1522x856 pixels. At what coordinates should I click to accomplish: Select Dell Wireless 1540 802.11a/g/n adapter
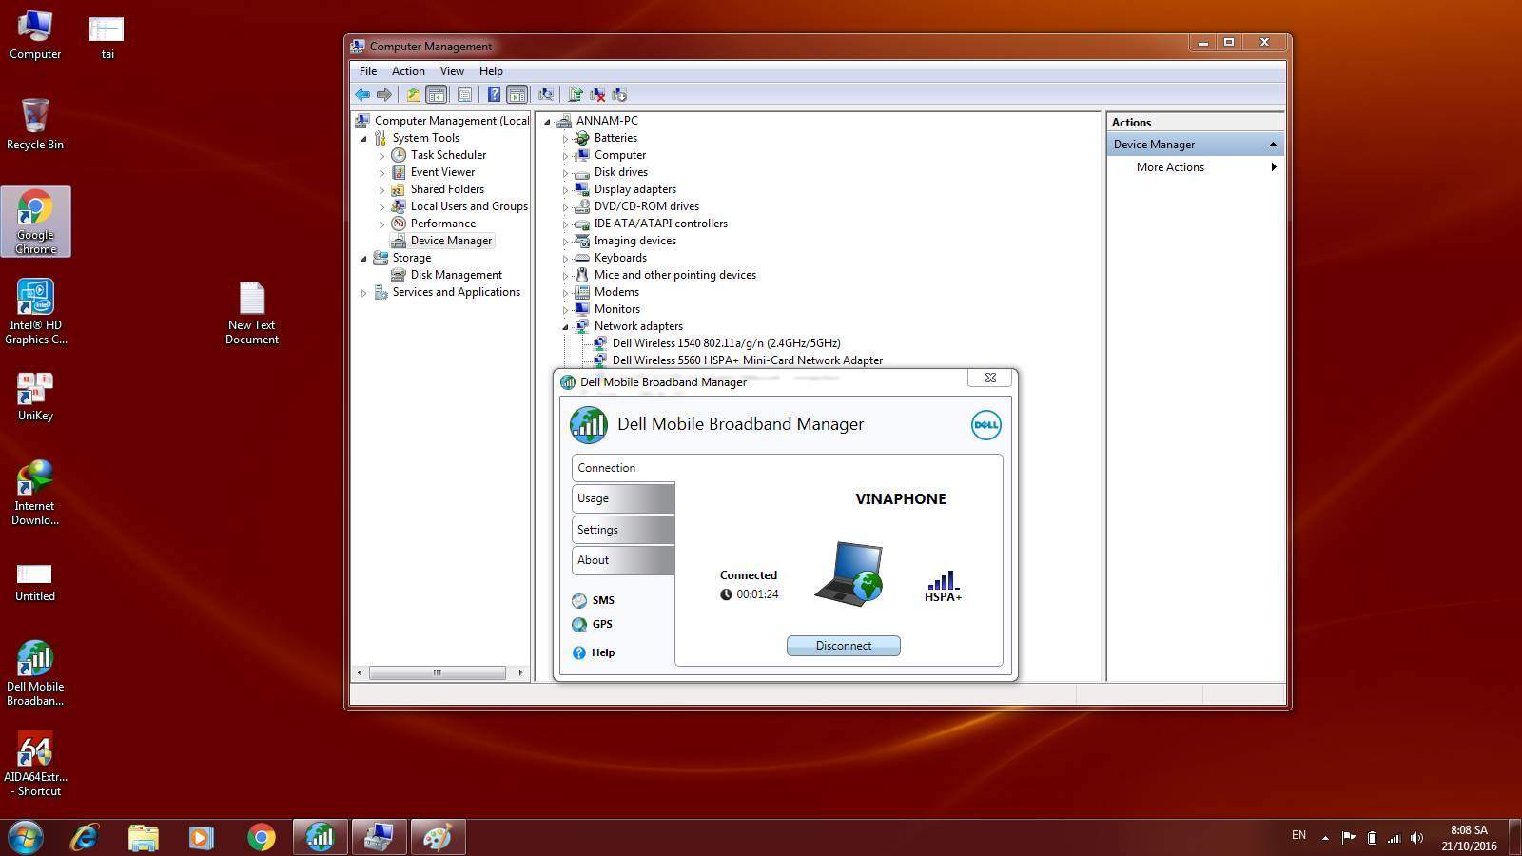click(x=726, y=343)
